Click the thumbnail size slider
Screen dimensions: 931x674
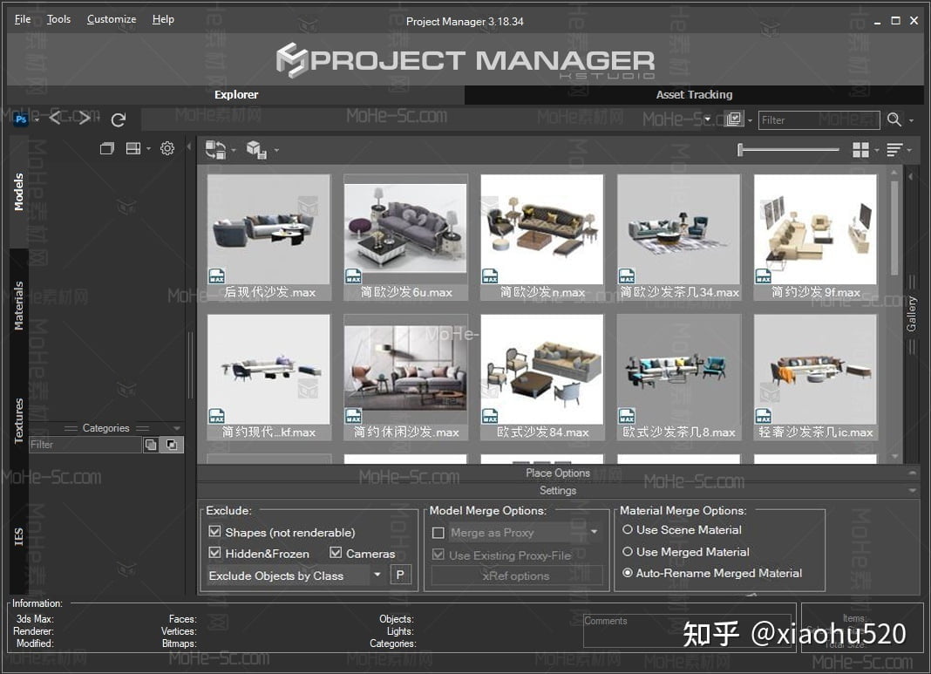pos(788,150)
